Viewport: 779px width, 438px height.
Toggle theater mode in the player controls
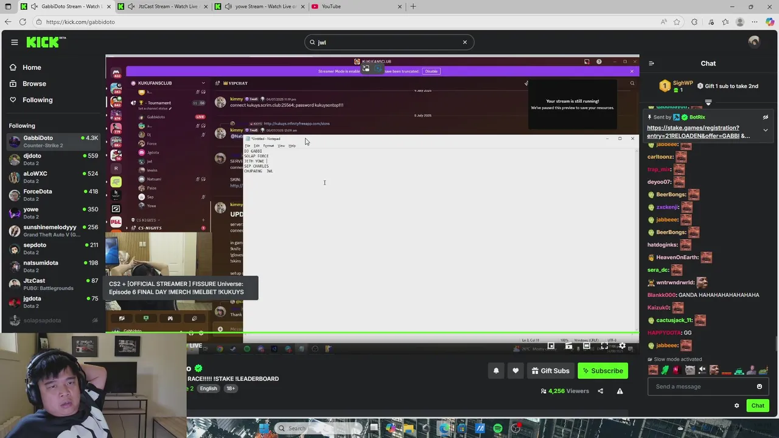(x=587, y=346)
